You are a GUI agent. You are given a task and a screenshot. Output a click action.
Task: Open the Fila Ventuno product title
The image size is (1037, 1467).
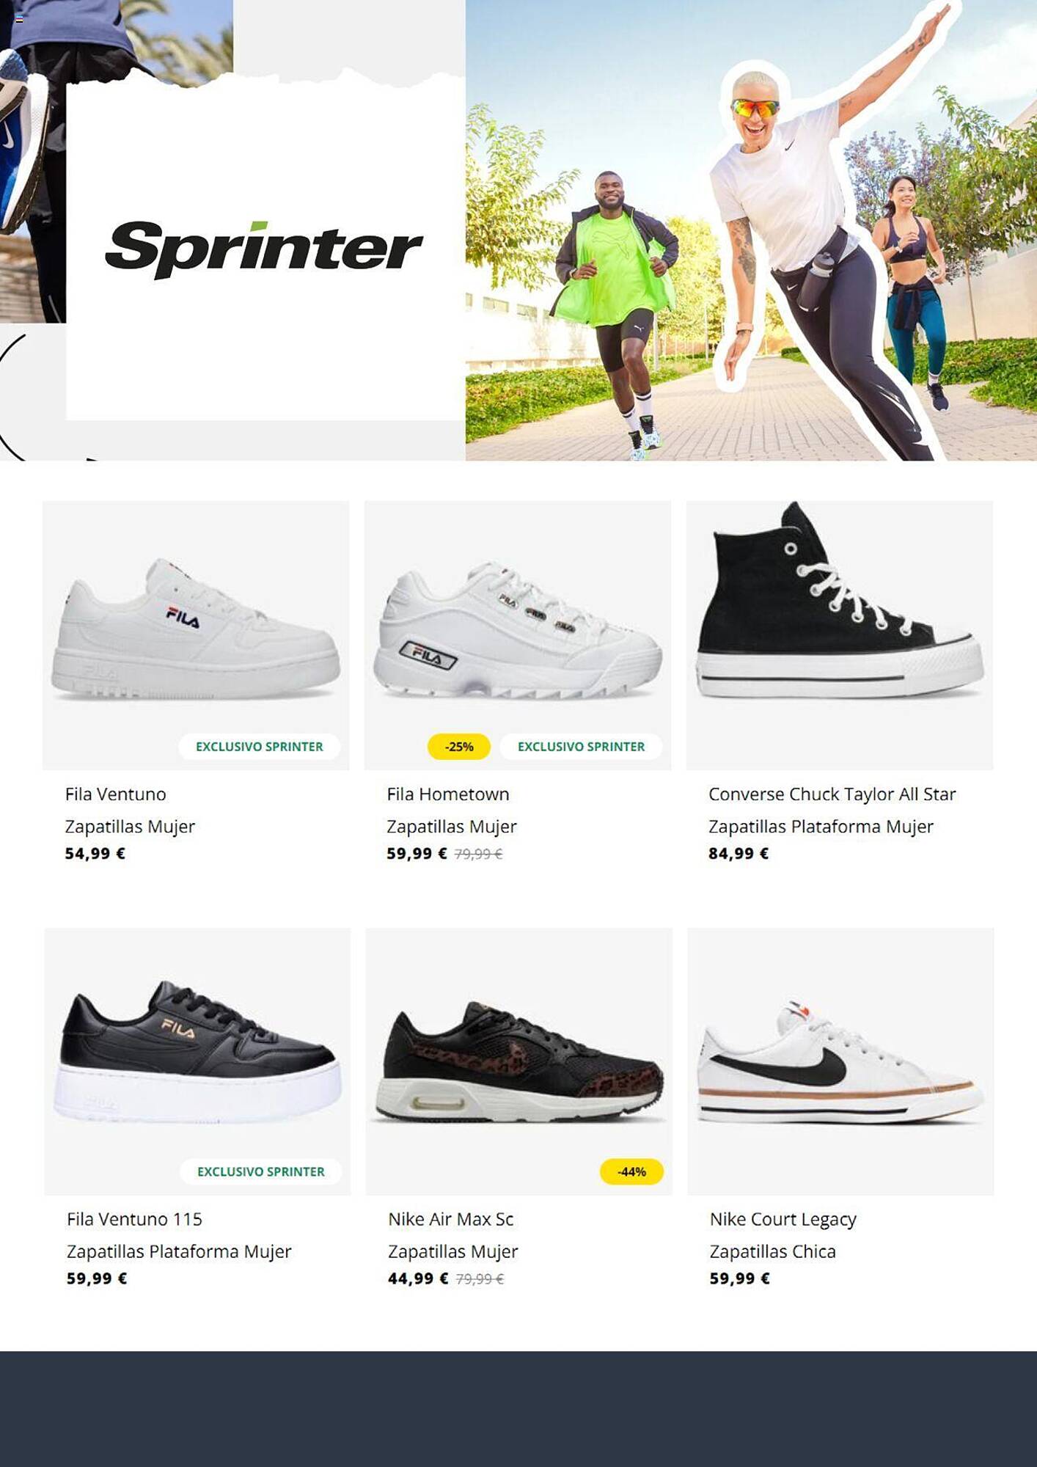[116, 794]
